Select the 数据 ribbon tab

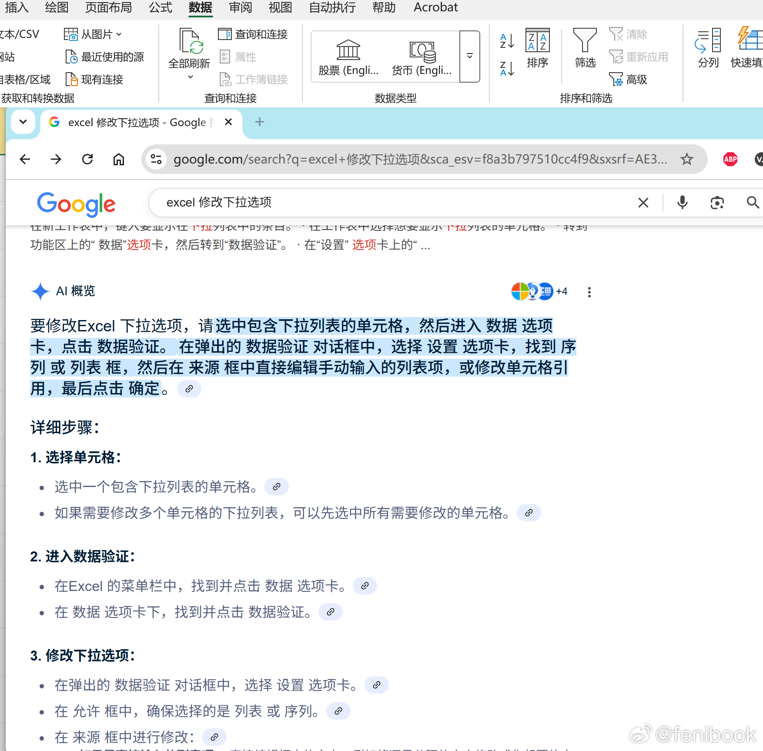(201, 7)
